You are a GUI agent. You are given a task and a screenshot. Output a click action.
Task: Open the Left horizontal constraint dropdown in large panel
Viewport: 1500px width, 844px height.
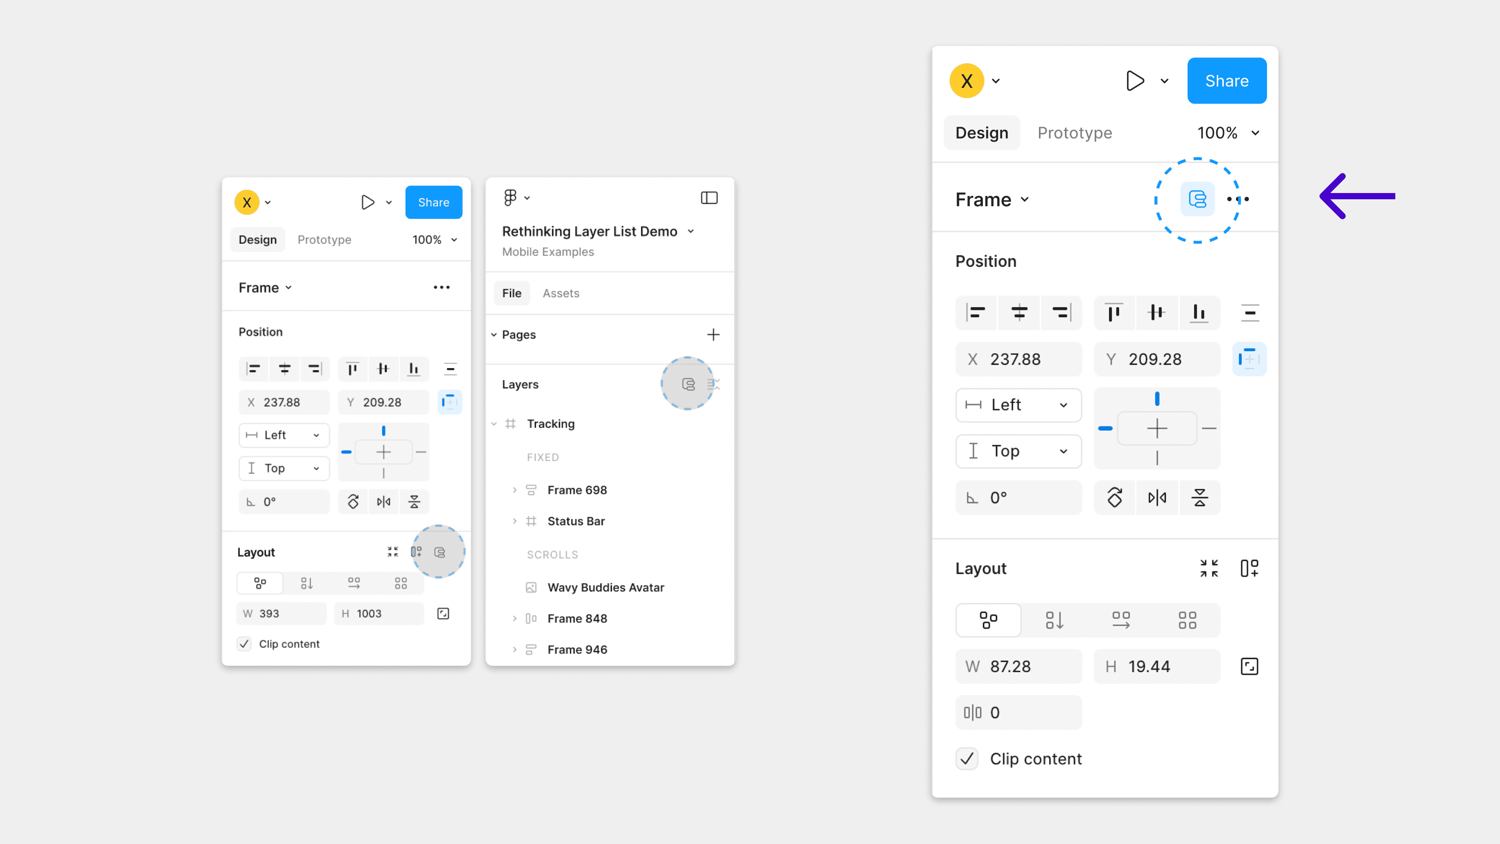(1018, 405)
